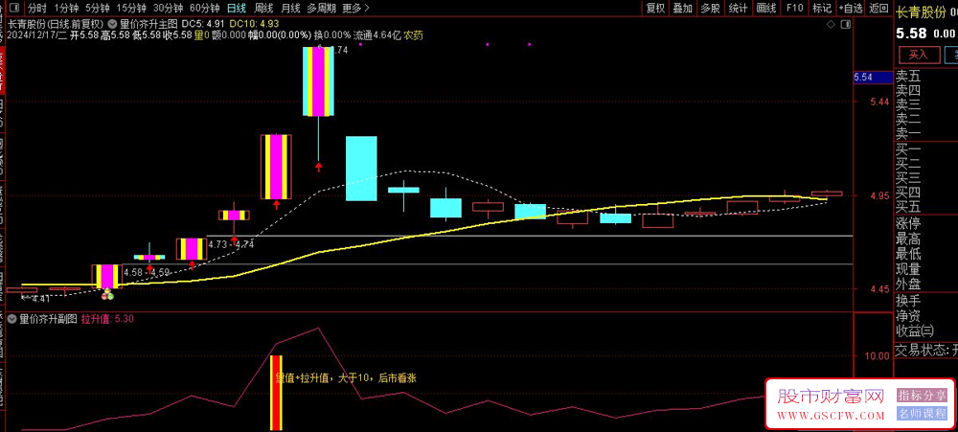
Task: Click the 交易状态 trading status line
Action: [925, 351]
